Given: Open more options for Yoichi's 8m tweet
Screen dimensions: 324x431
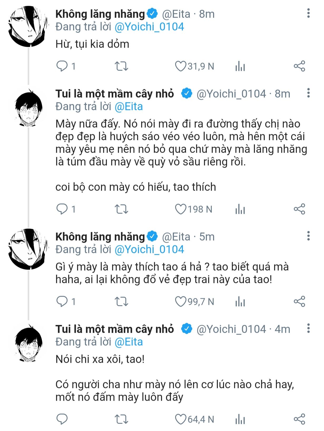Looking at the screenshot, I should [x=308, y=93].
